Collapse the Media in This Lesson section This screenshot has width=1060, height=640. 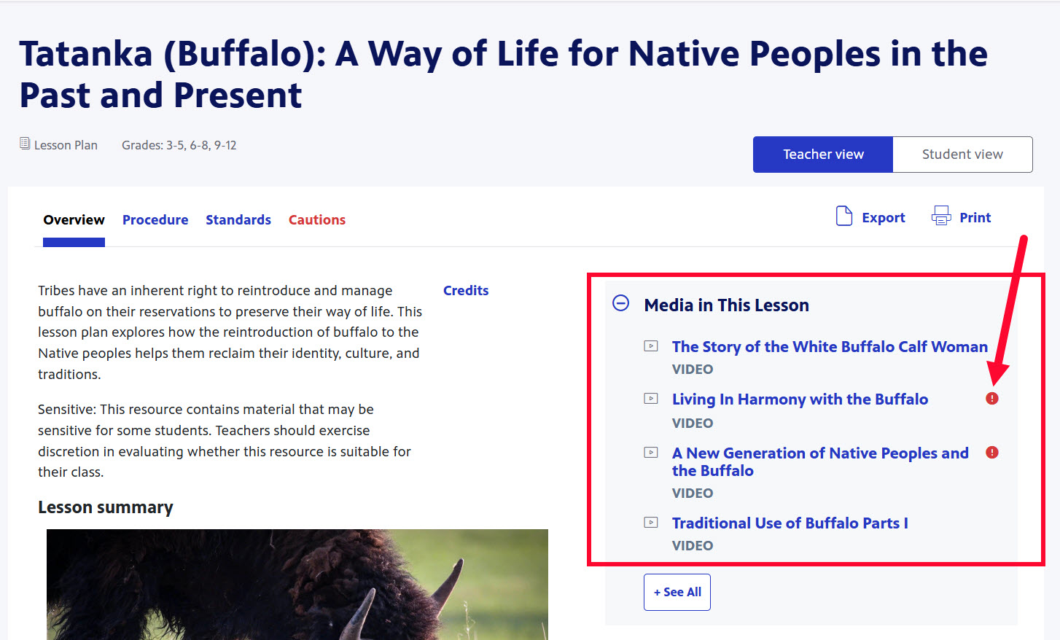point(621,303)
